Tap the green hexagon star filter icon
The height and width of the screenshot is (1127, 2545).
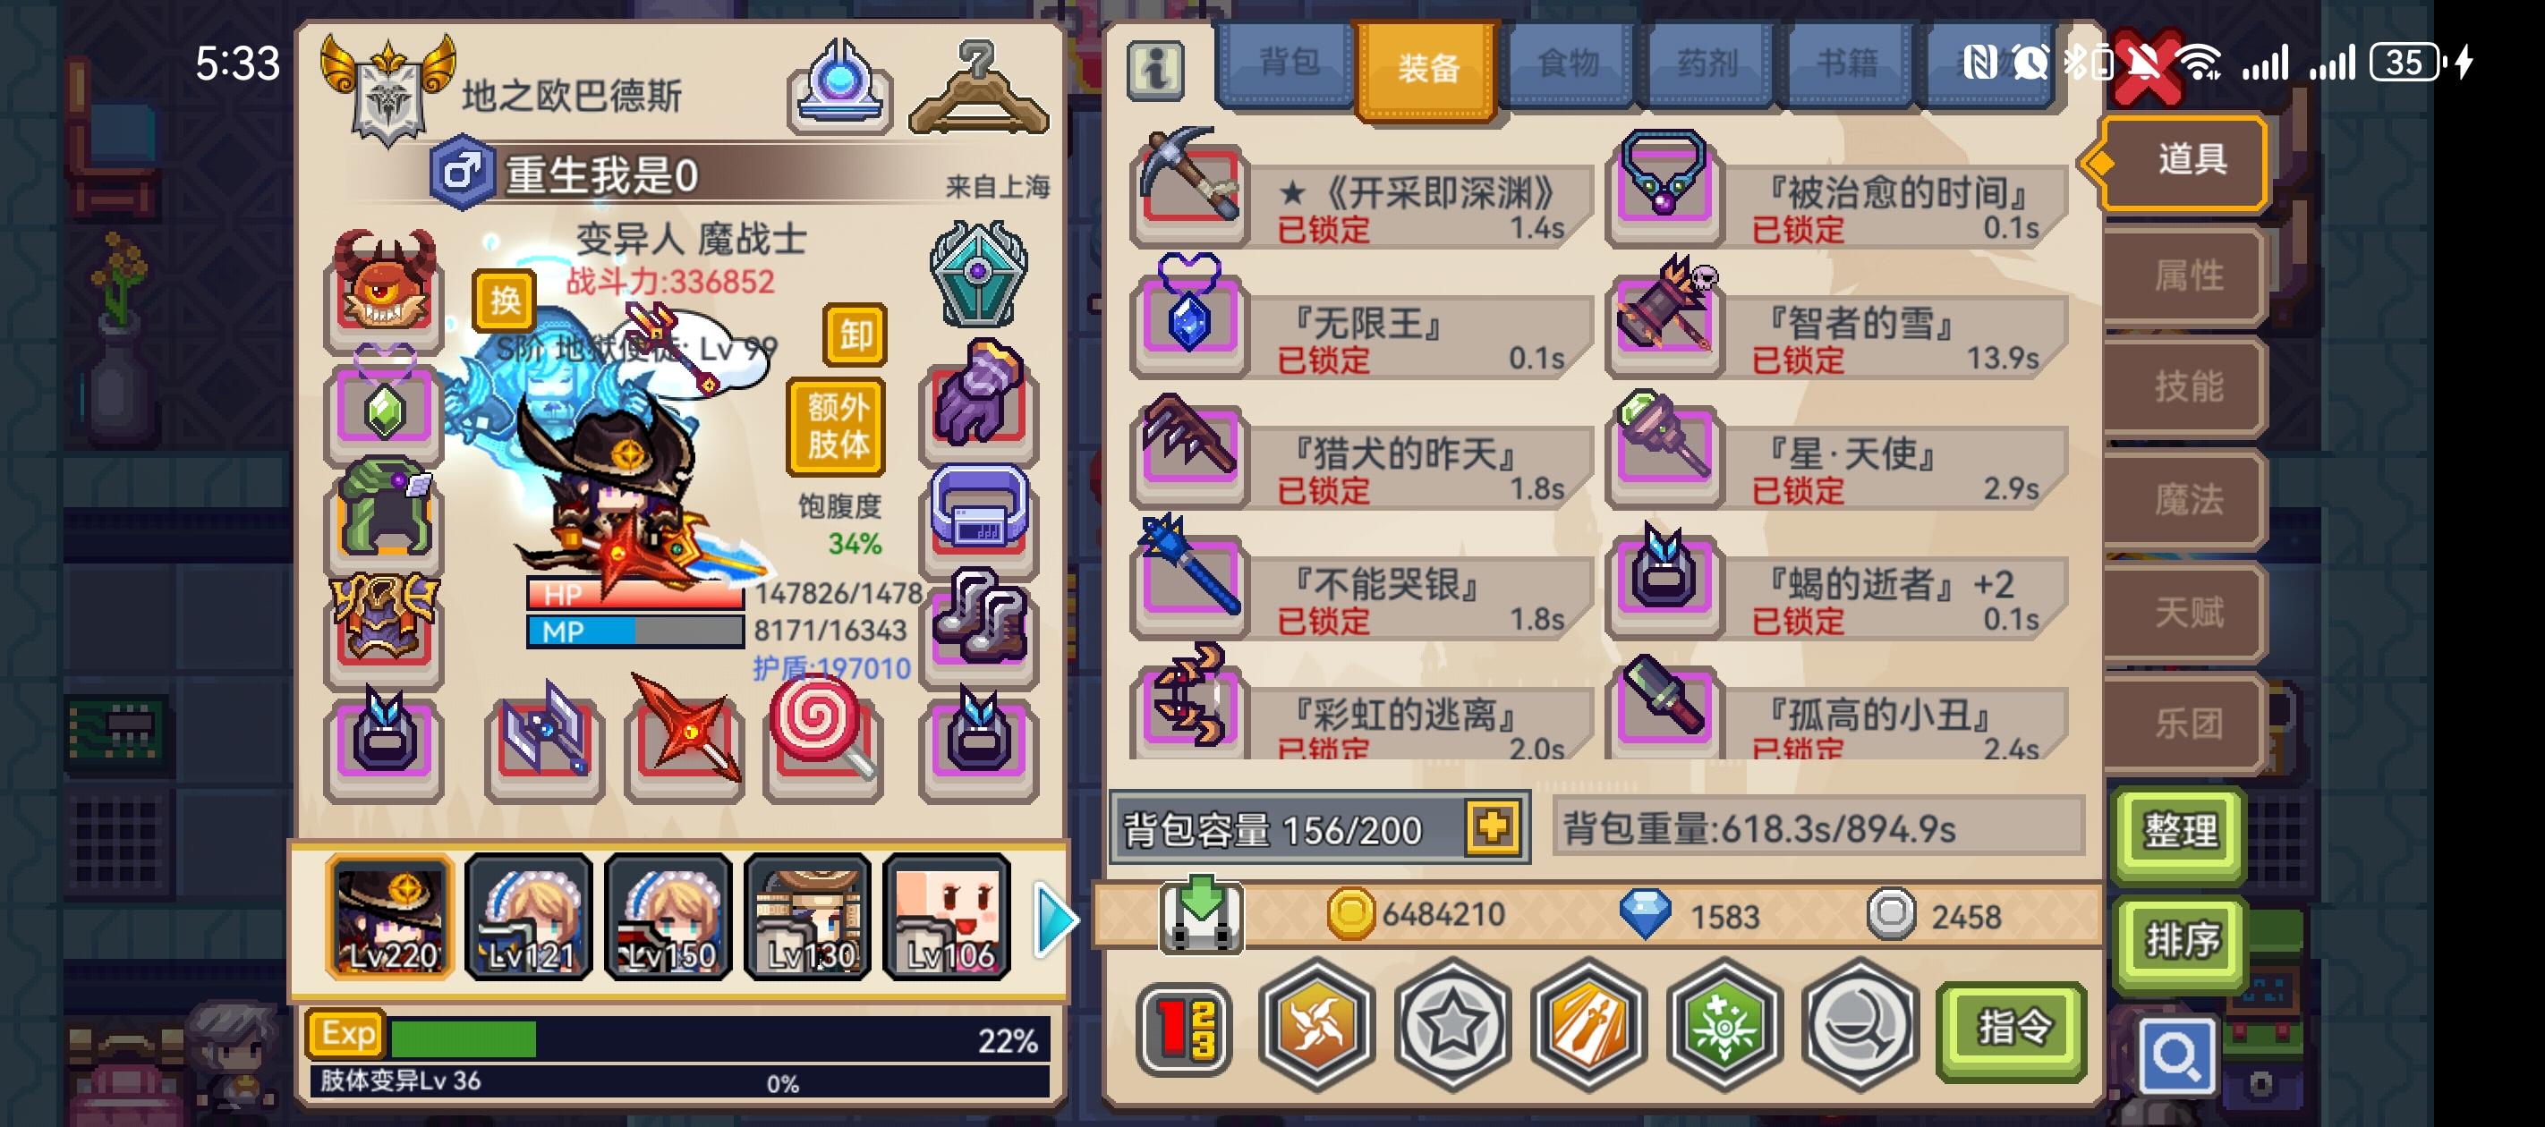click(x=1724, y=1024)
